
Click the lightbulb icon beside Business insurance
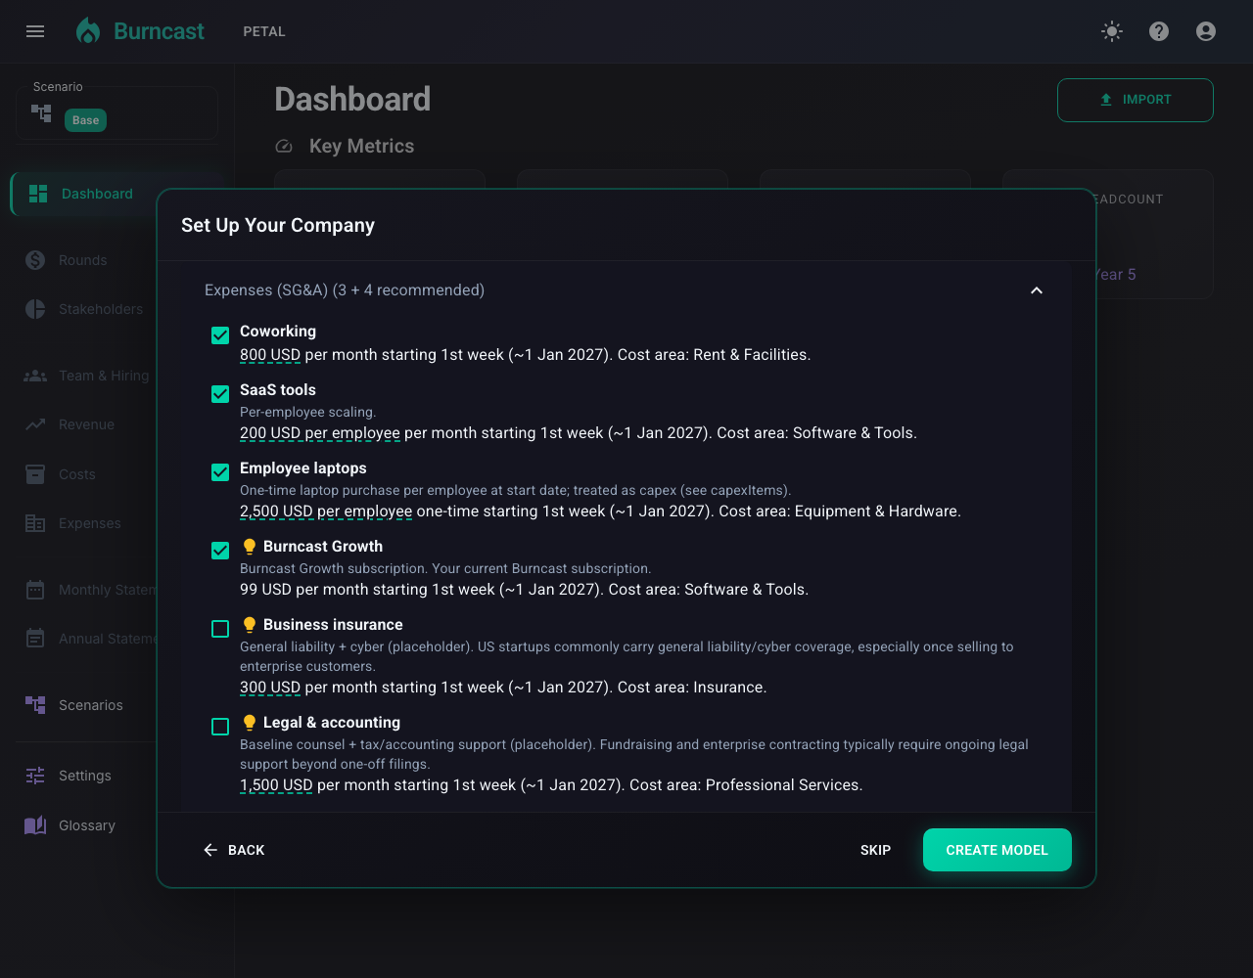tap(250, 625)
